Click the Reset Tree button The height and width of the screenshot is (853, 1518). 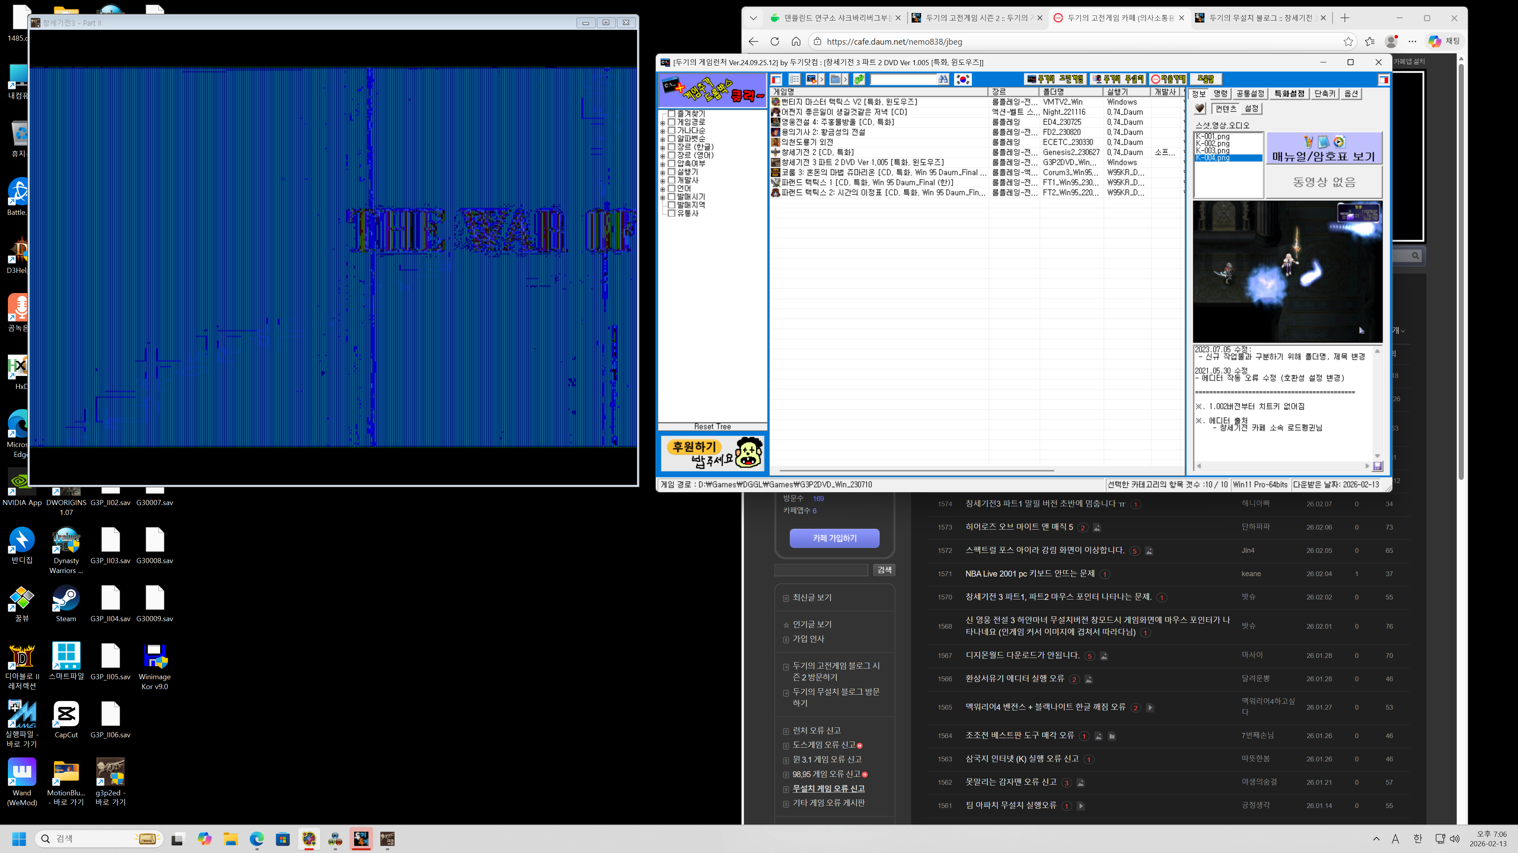pos(712,427)
